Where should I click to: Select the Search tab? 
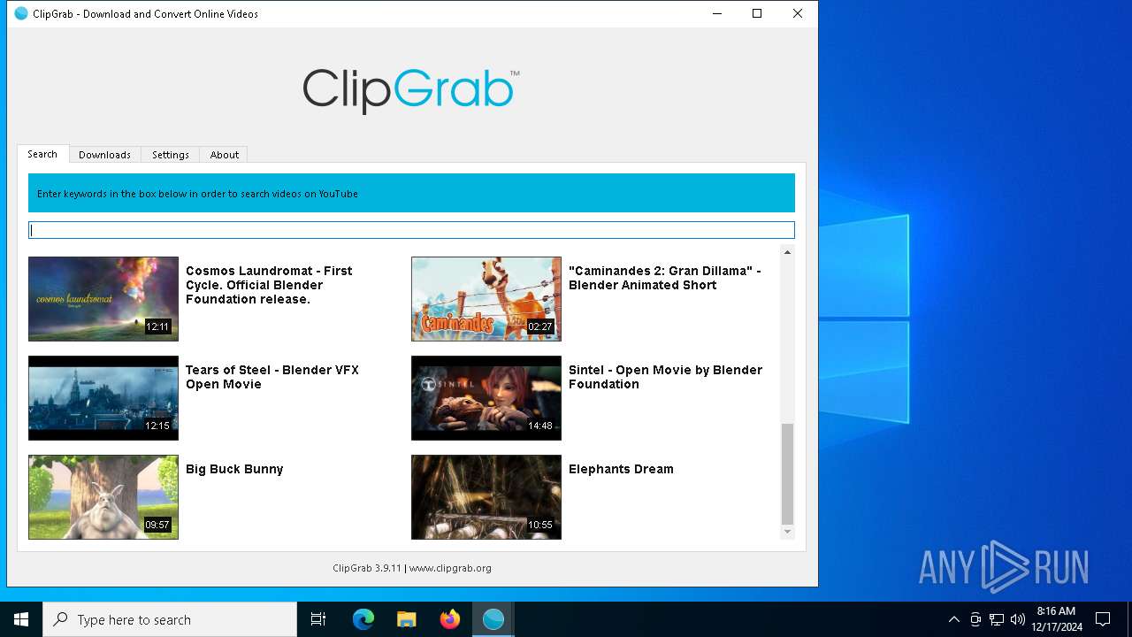pos(42,154)
